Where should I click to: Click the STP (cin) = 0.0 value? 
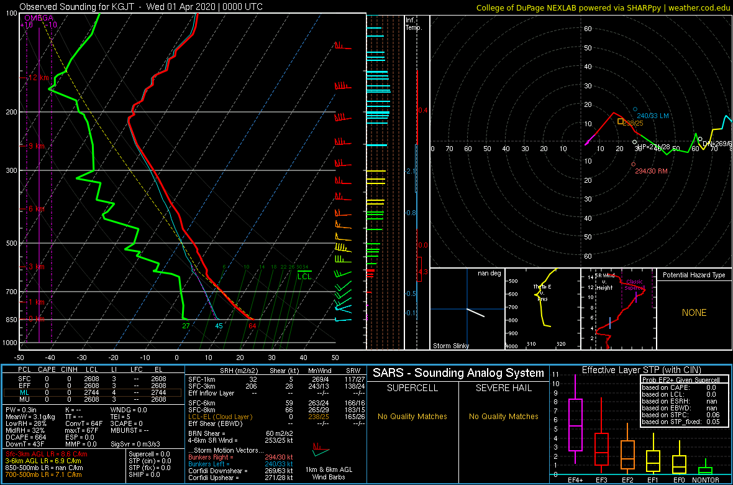coord(150,462)
